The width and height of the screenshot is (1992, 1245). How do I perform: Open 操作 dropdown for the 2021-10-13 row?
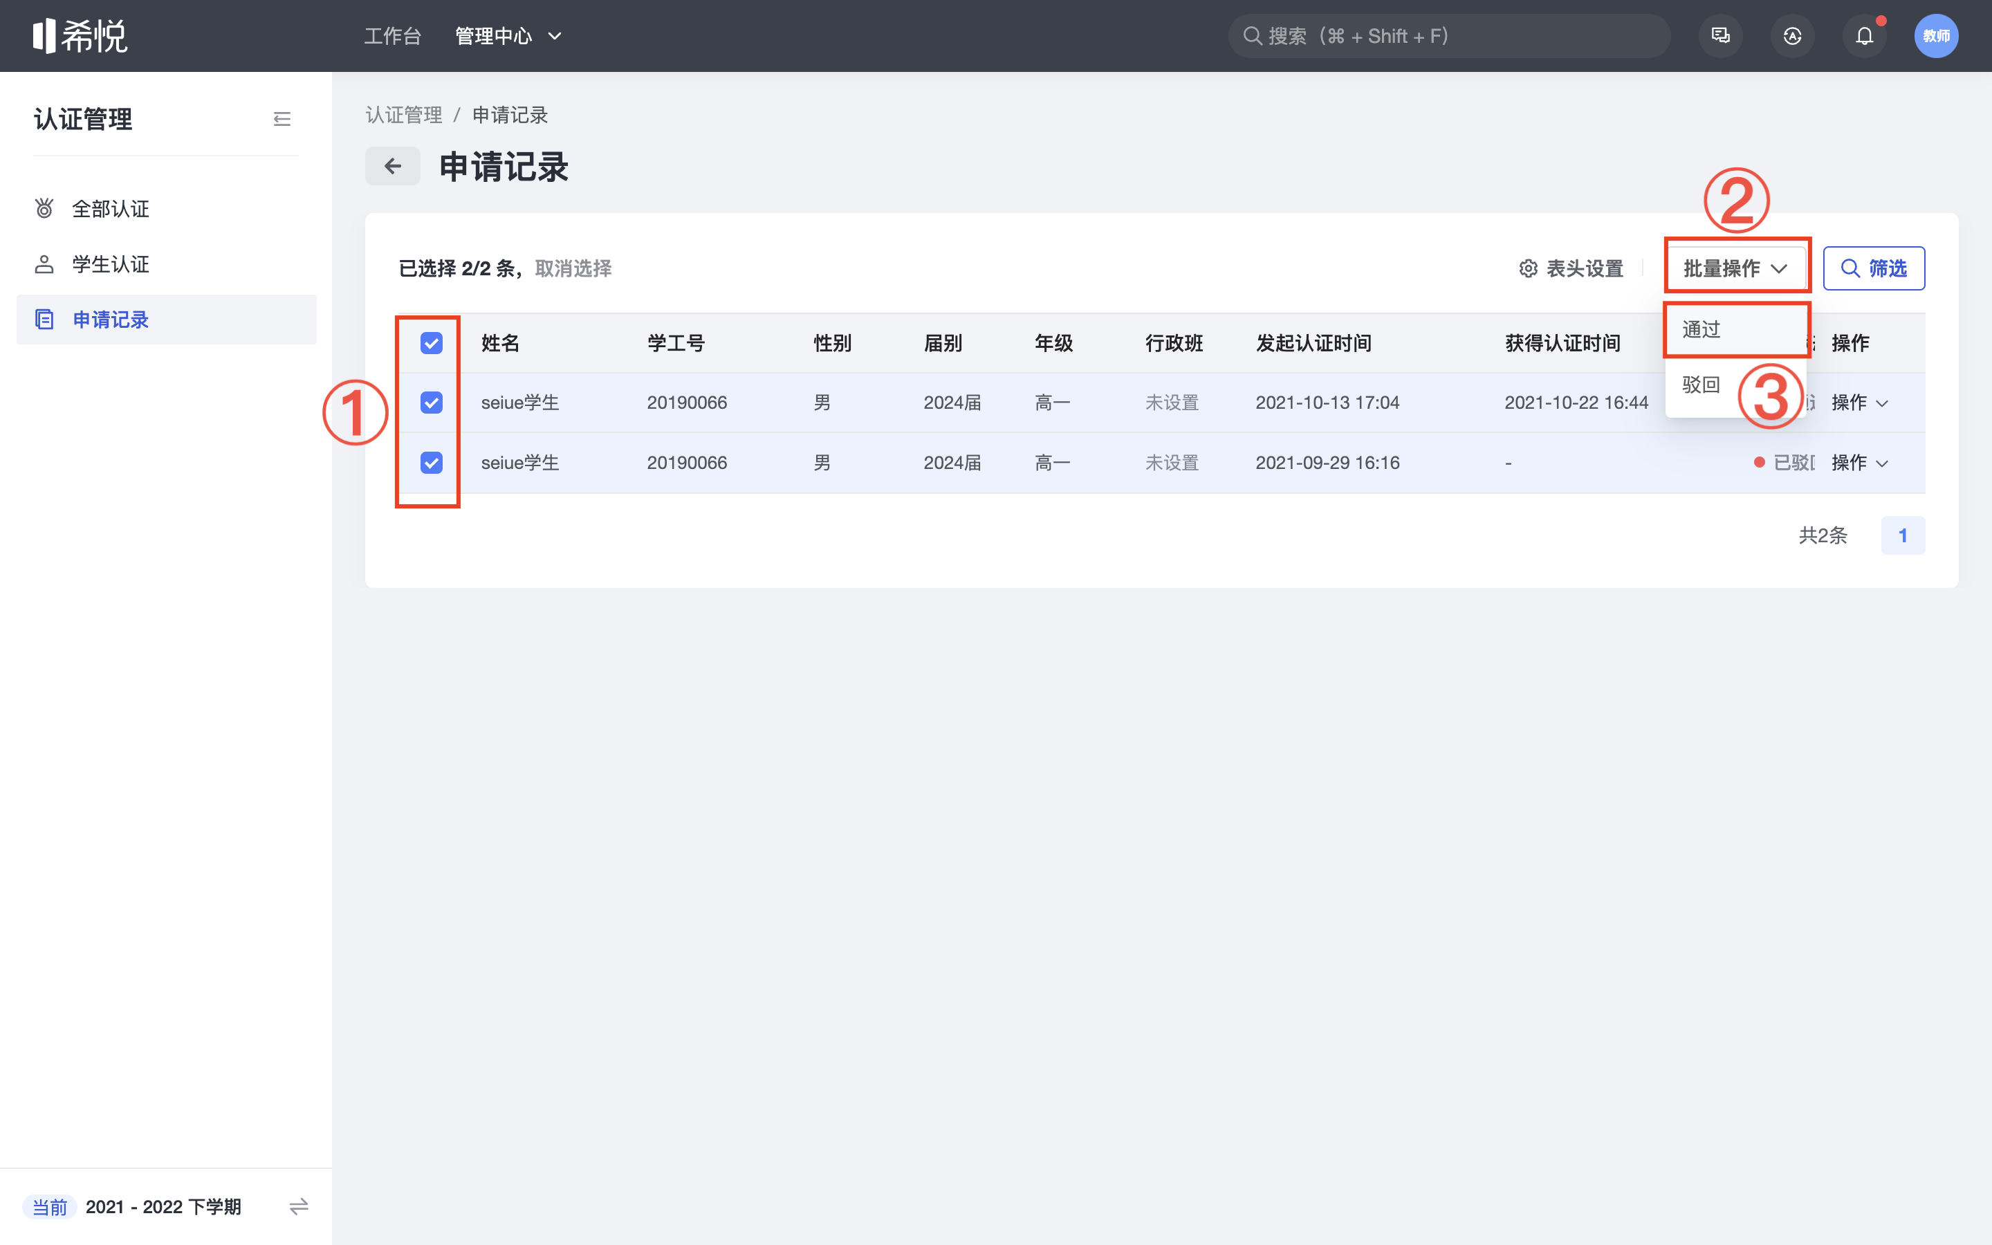[1859, 403]
